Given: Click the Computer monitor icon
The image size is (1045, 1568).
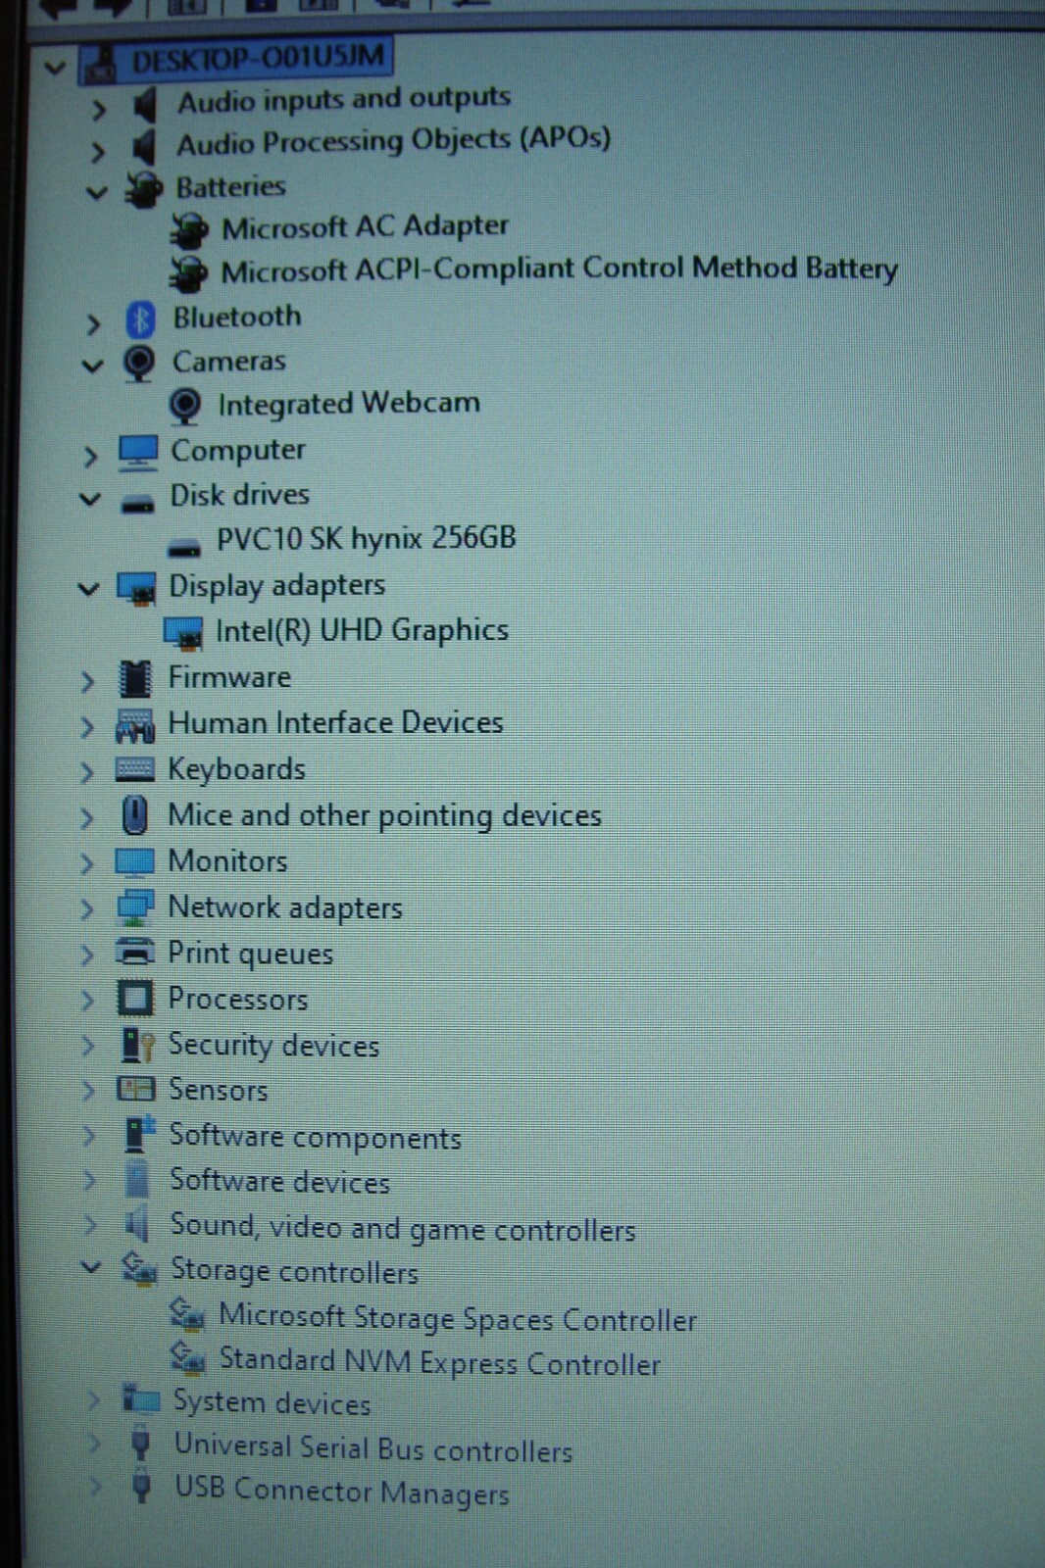Looking at the screenshot, I should (137, 452).
